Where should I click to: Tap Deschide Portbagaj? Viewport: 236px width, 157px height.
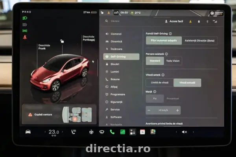coord(88,38)
